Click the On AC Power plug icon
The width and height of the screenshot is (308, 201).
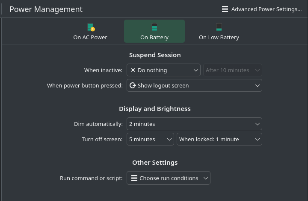(x=90, y=27)
